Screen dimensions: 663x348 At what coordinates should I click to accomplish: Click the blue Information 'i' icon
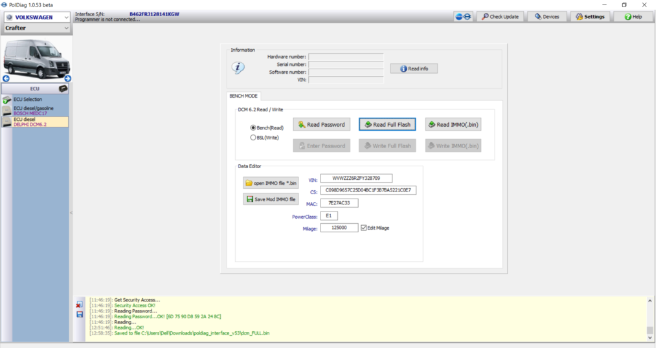(238, 67)
